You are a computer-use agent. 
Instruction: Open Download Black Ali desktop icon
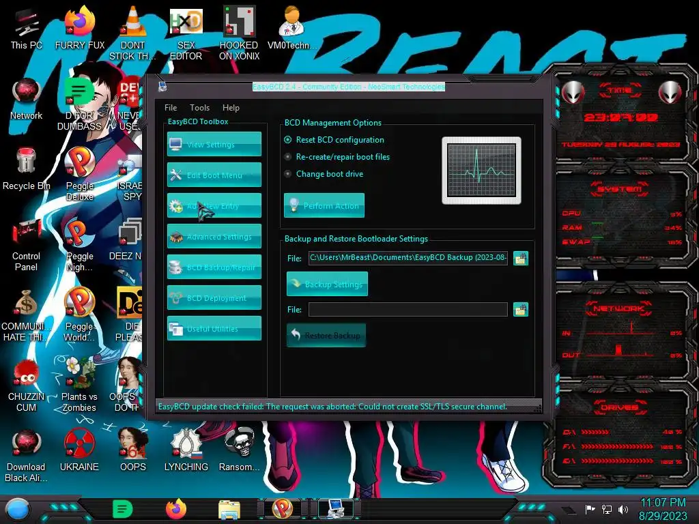tap(27, 456)
